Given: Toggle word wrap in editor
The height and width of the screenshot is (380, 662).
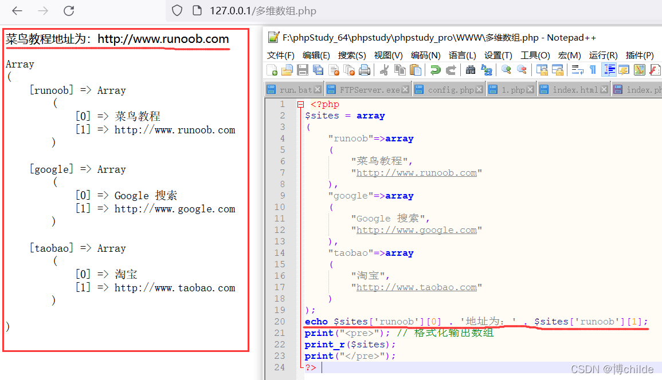Looking at the screenshot, I should point(577,70).
